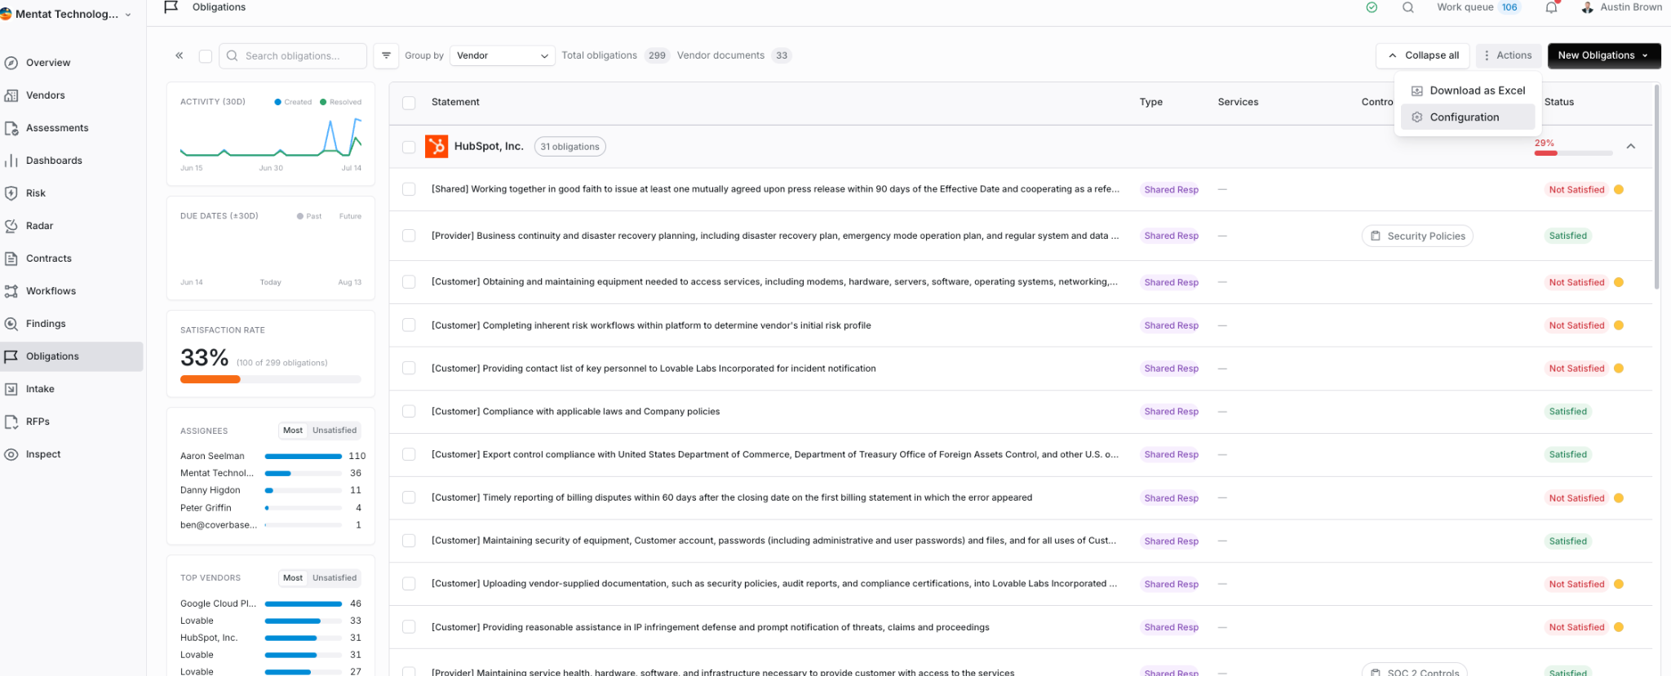Click the Search obligations input field
This screenshot has width=1671, height=676.
293,55
